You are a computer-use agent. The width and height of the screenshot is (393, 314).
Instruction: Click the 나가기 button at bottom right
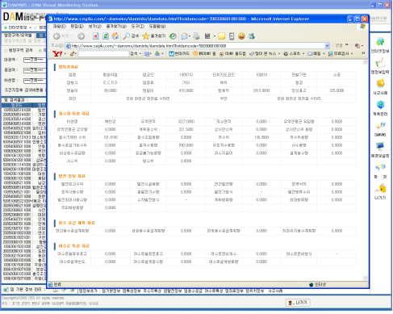[x=298, y=303]
